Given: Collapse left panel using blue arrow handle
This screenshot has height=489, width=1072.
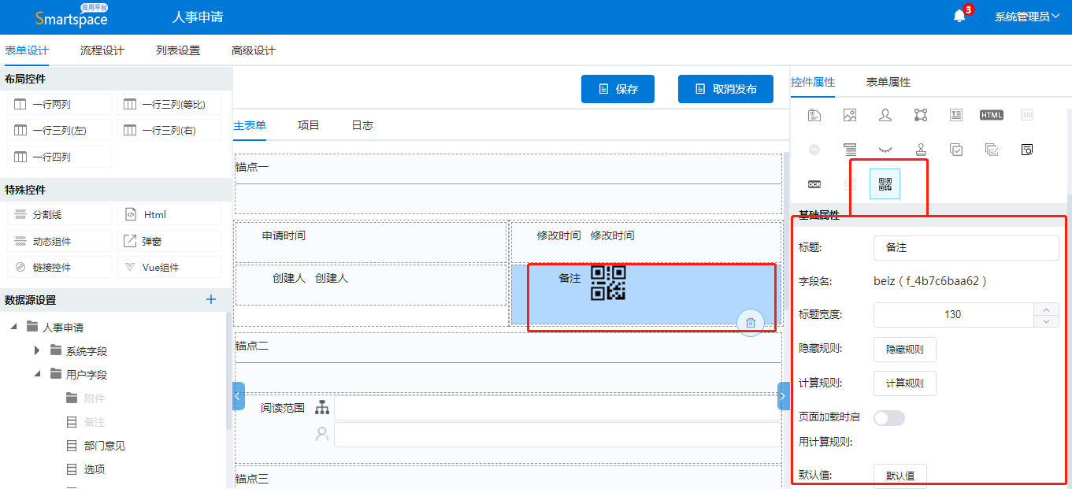Looking at the screenshot, I should (239, 396).
